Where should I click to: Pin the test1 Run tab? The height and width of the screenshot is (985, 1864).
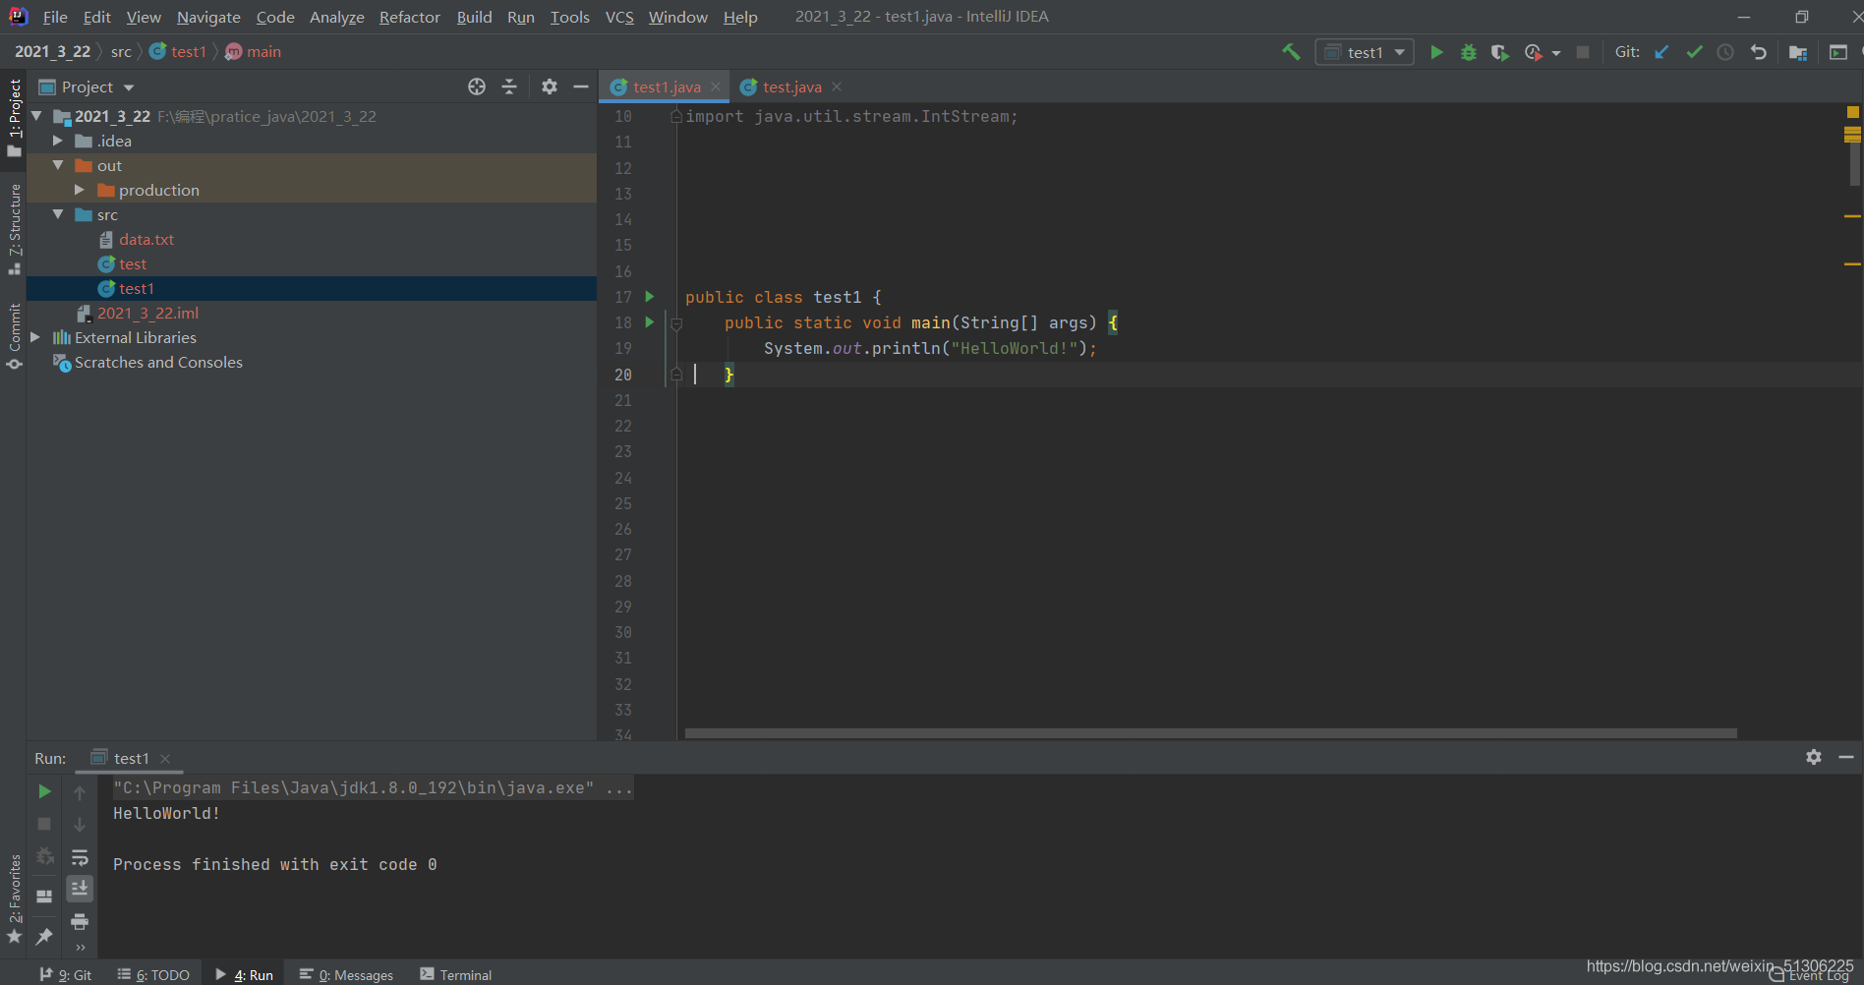44,937
